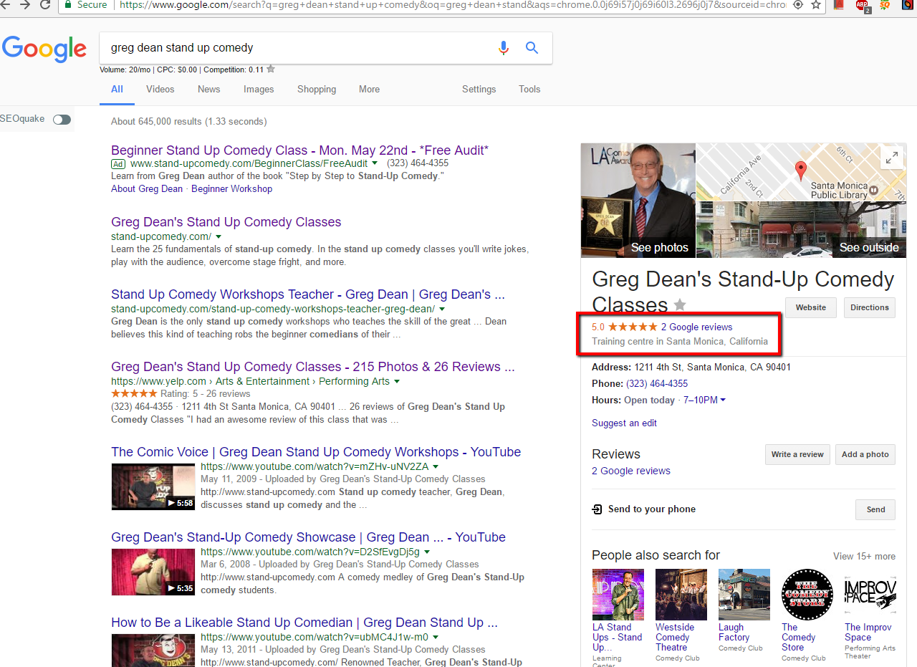
Task: Open See photos image of Greg Dean
Action: point(638,201)
